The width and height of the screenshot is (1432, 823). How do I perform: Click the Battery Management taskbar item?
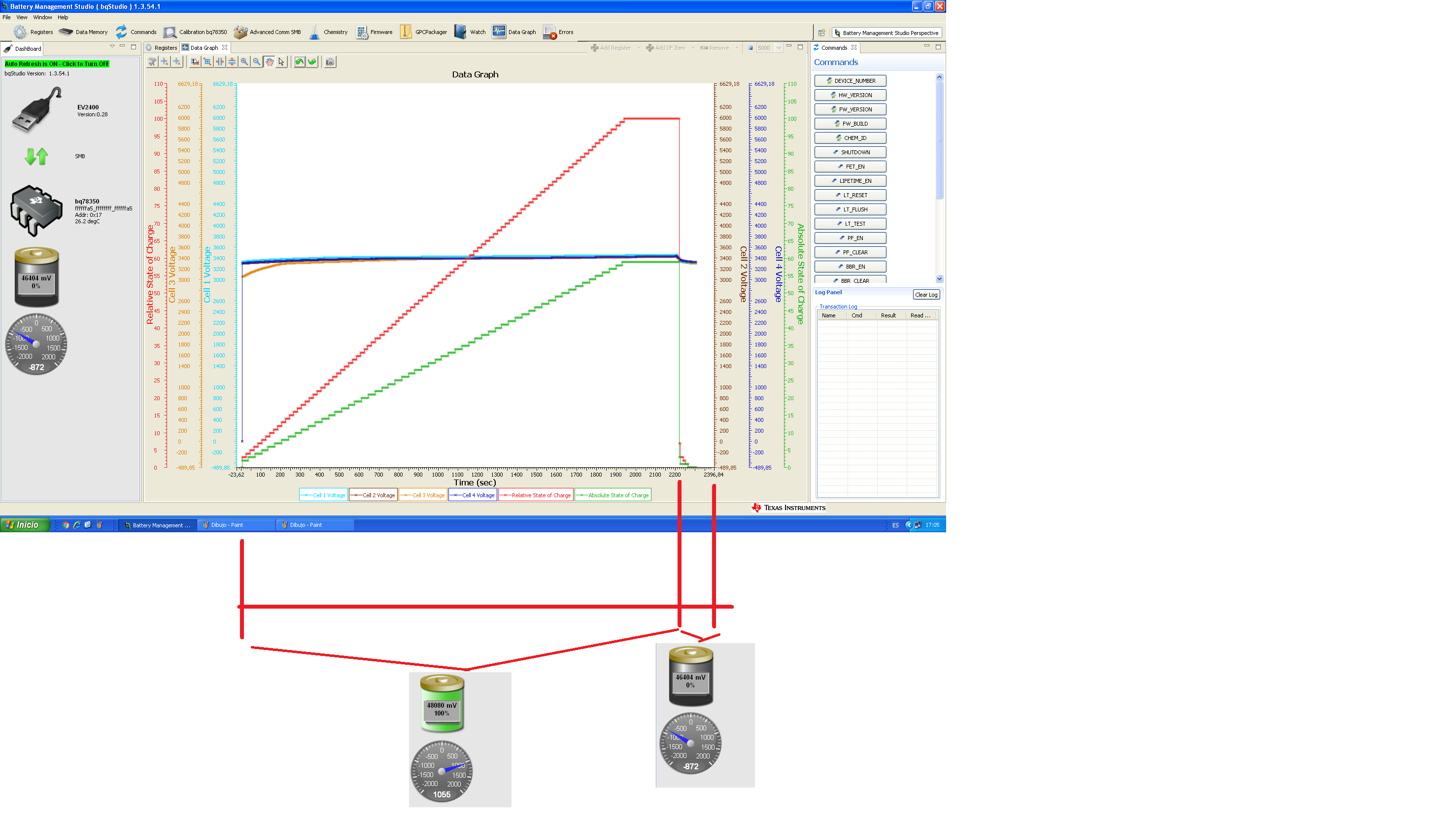point(158,525)
